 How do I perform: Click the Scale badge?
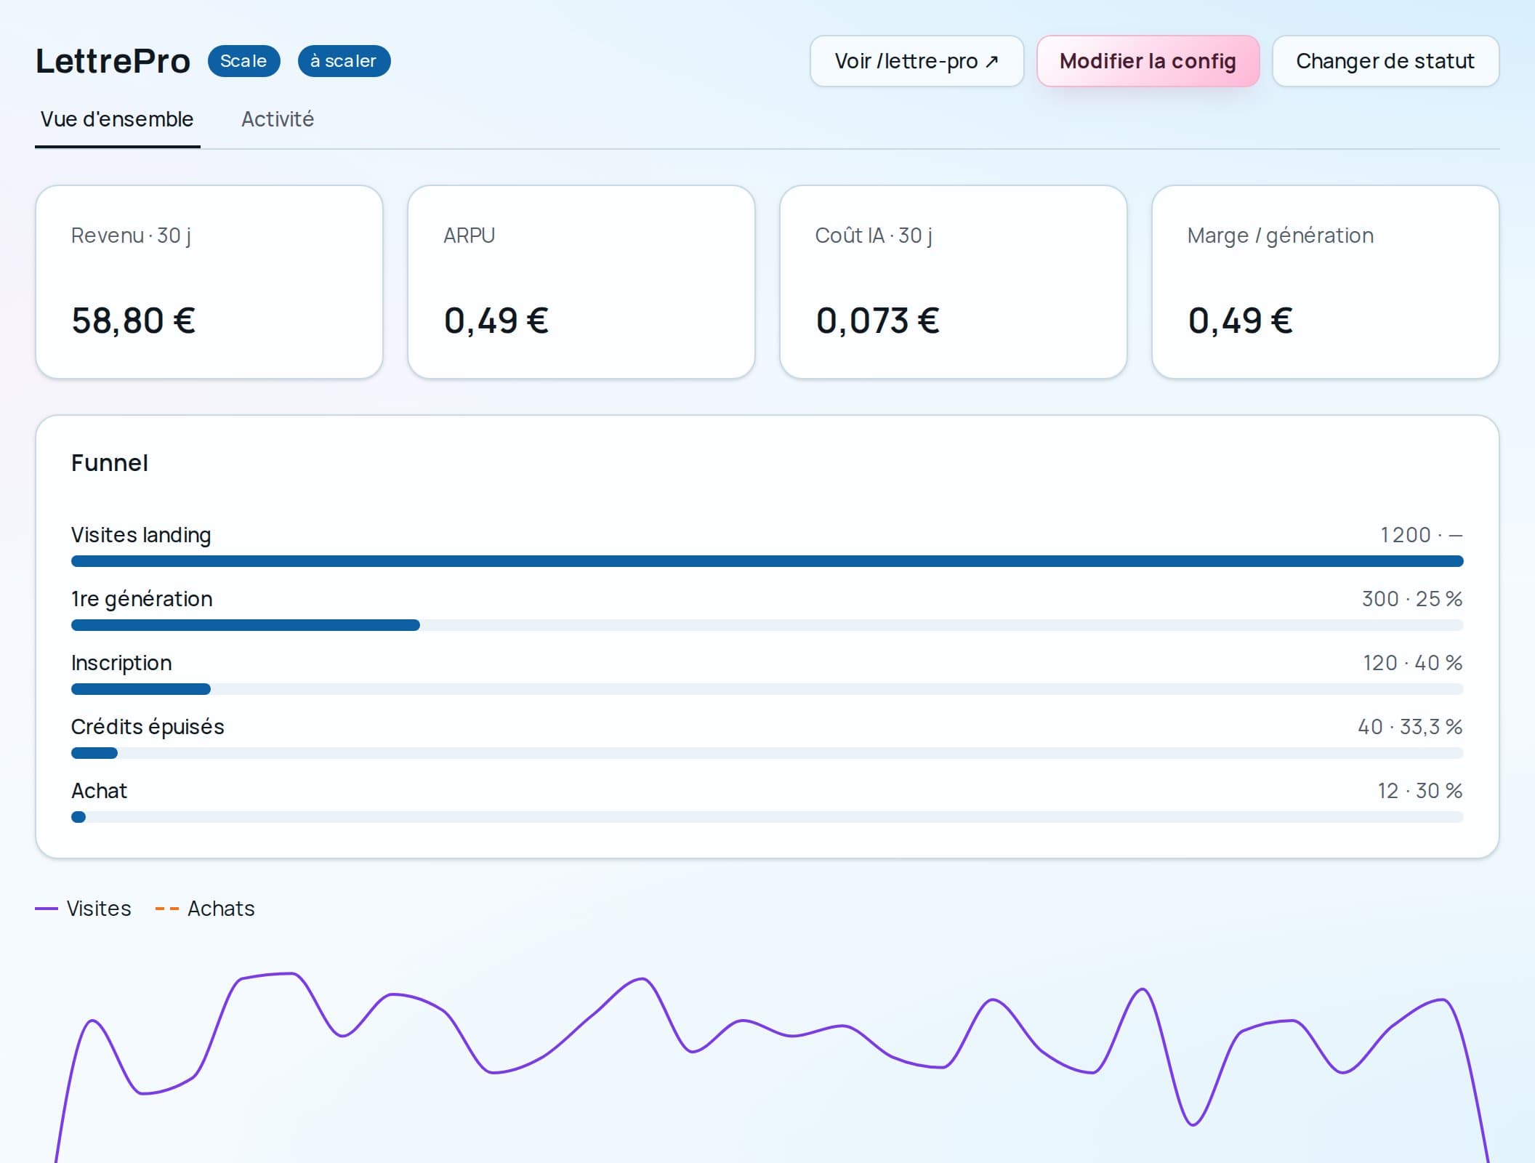[243, 61]
